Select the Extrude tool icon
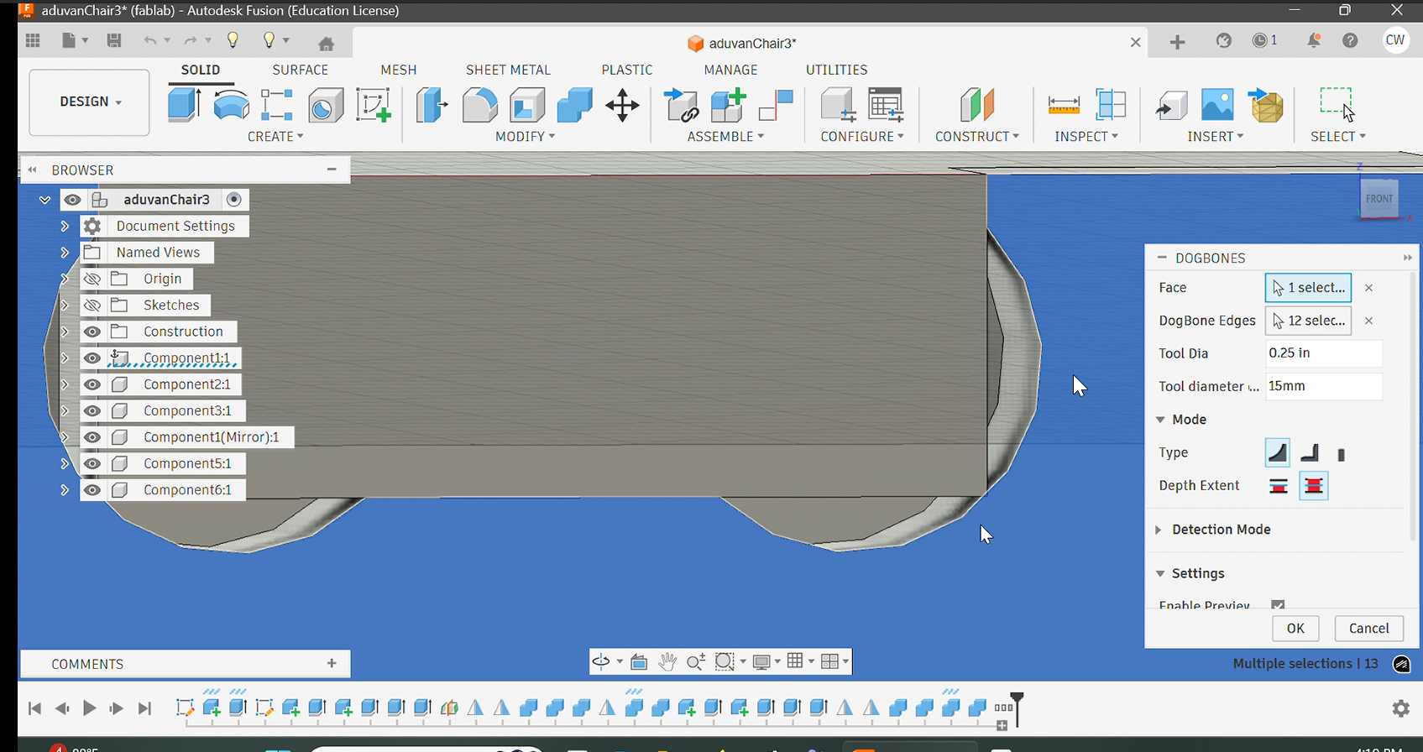 (x=184, y=106)
